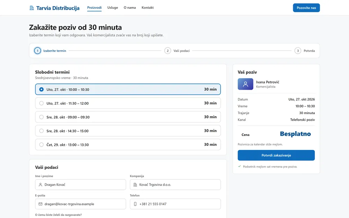Confirm booking with Potvrdi zakazivanje
Screen dimensions: 349x218
point(276,155)
